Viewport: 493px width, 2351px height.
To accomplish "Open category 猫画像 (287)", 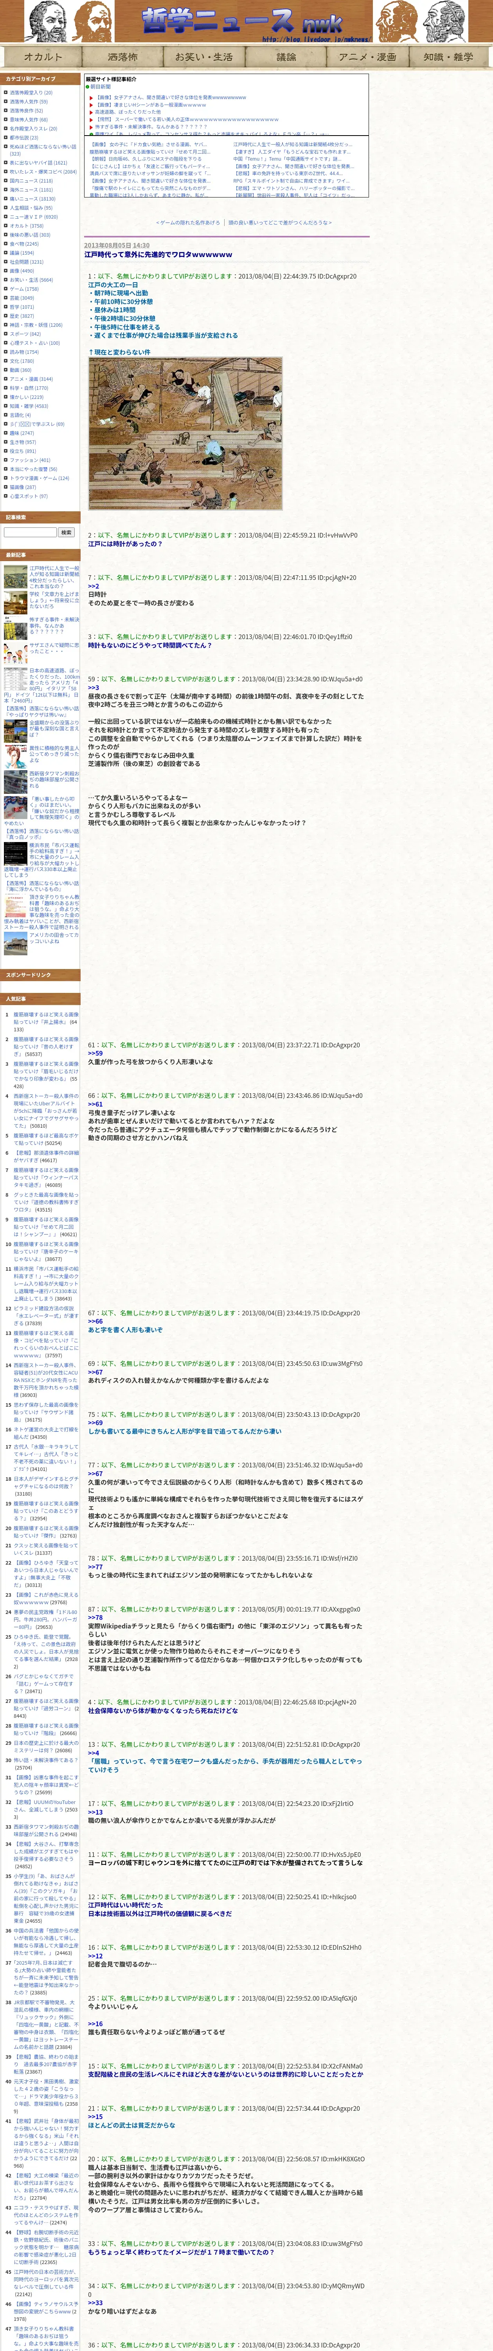I will tap(23, 487).
